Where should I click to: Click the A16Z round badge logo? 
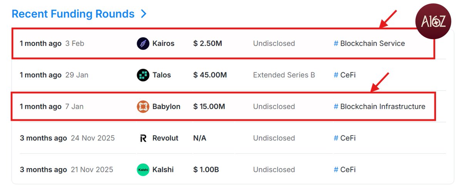tap(433, 22)
